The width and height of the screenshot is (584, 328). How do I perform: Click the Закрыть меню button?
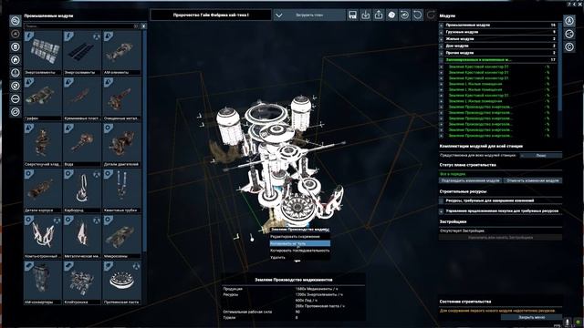point(531,318)
